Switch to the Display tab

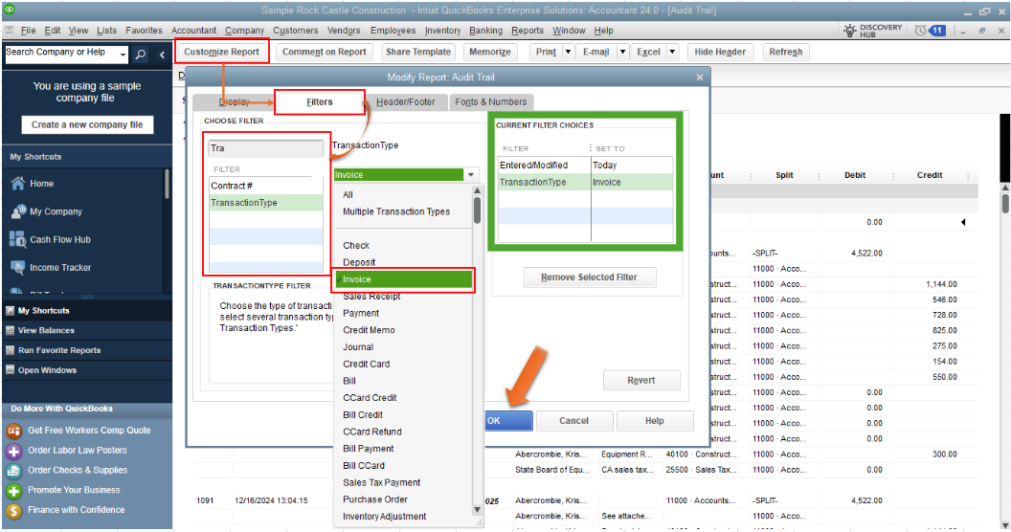234,101
